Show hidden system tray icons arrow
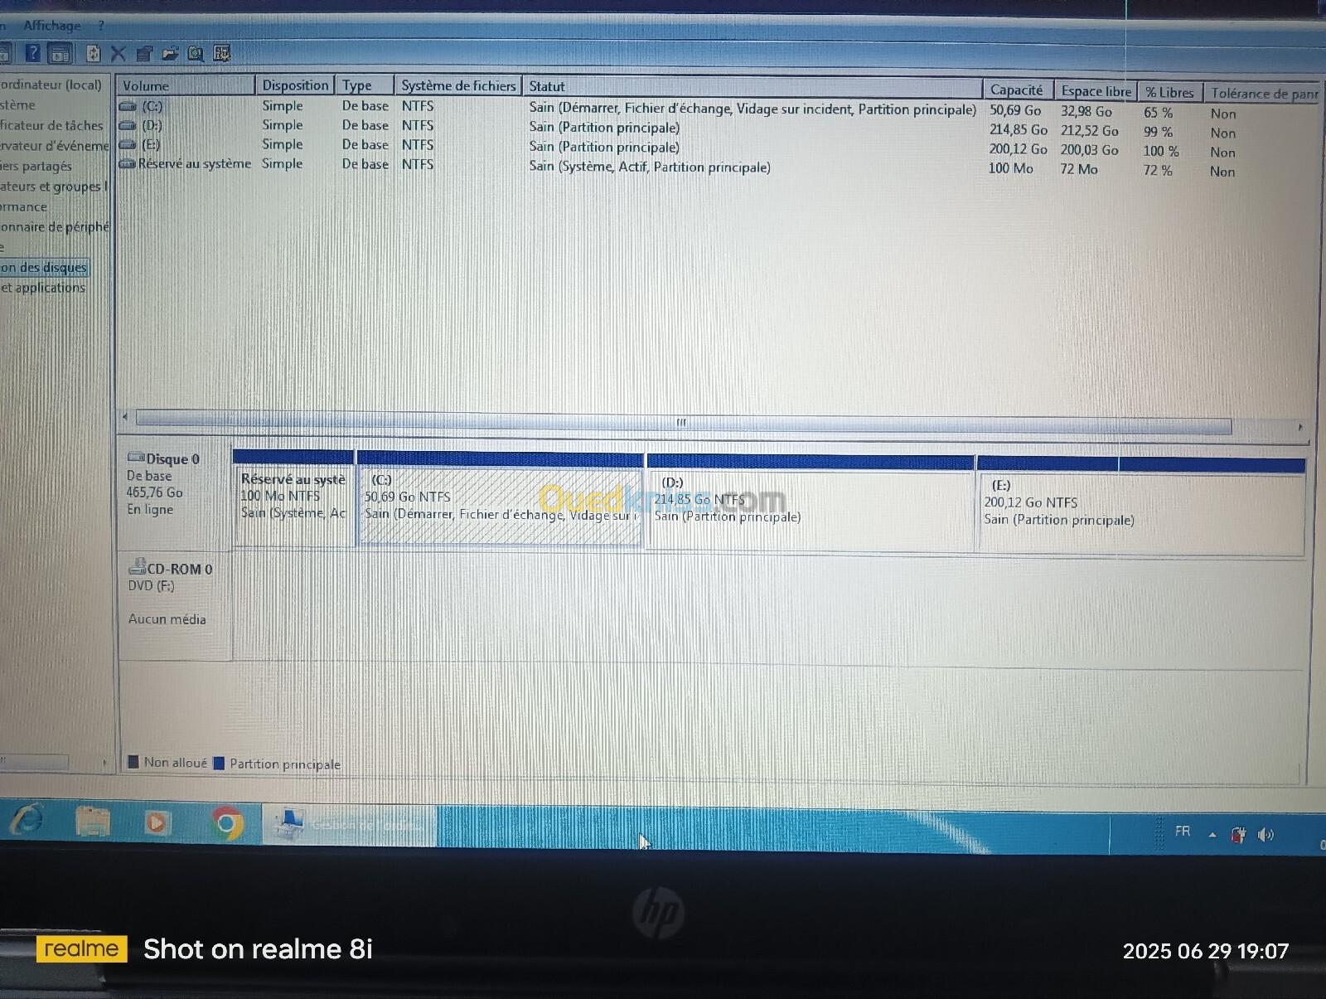The width and height of the screenshot is (1326, 999). pos(1212,835)
